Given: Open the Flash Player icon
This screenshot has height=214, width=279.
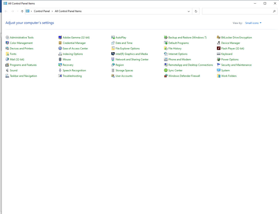Looking at the screenshot, I should pyautogui.click(x=219, y=48).
